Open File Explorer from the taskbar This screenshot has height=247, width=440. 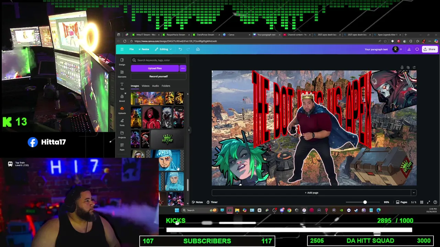(237, 210)
